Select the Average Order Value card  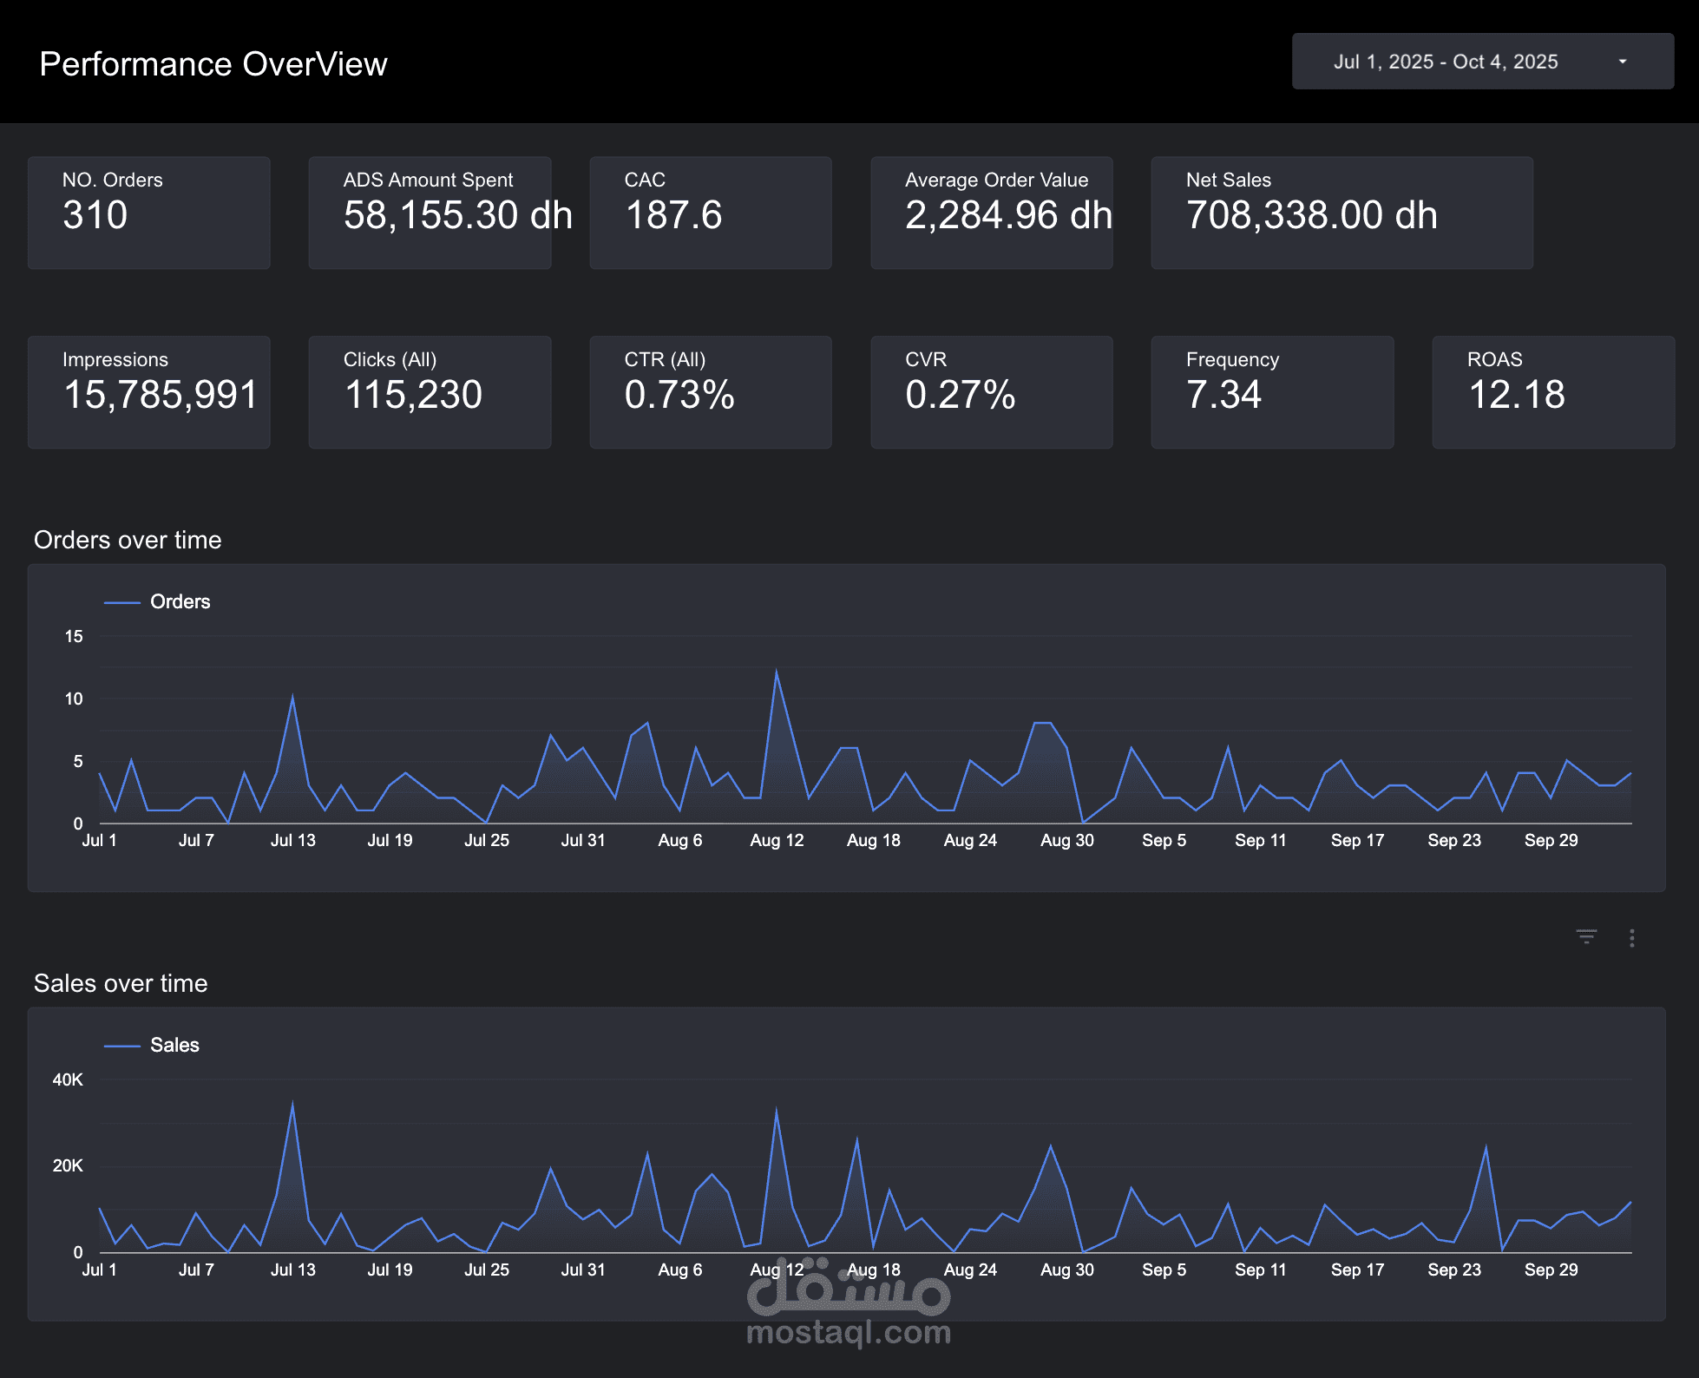click(991, 213)
